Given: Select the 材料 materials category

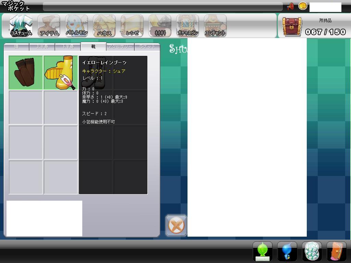Looking at the screenshot, I should (x=160, y=26).
